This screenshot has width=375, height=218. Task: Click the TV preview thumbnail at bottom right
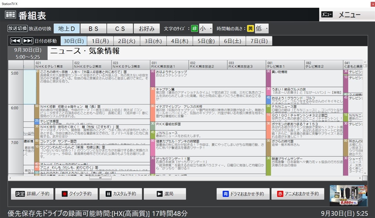tap(349, 196)
